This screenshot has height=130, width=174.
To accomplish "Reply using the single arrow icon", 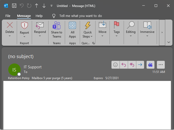I will pyautogui.click(x=124, y=65).
